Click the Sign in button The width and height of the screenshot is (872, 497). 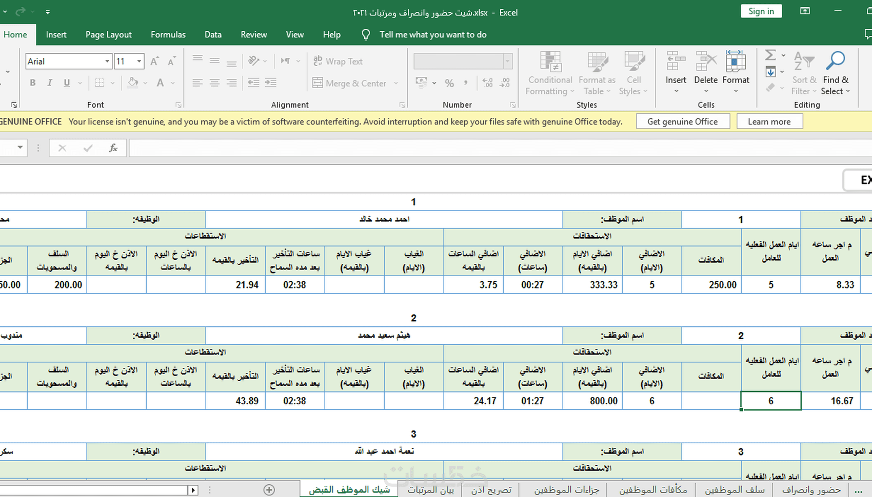761,11
